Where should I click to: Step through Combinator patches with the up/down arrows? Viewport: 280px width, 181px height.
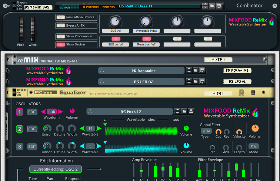coord(205,6)
